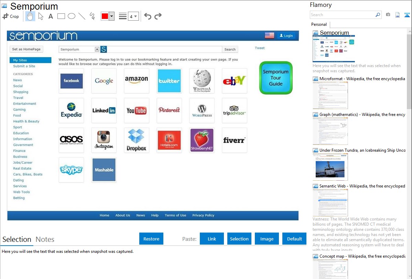Select the freehand scribble tool
Viewport: 412px width, 279px height.
click(x=92, y=16)
